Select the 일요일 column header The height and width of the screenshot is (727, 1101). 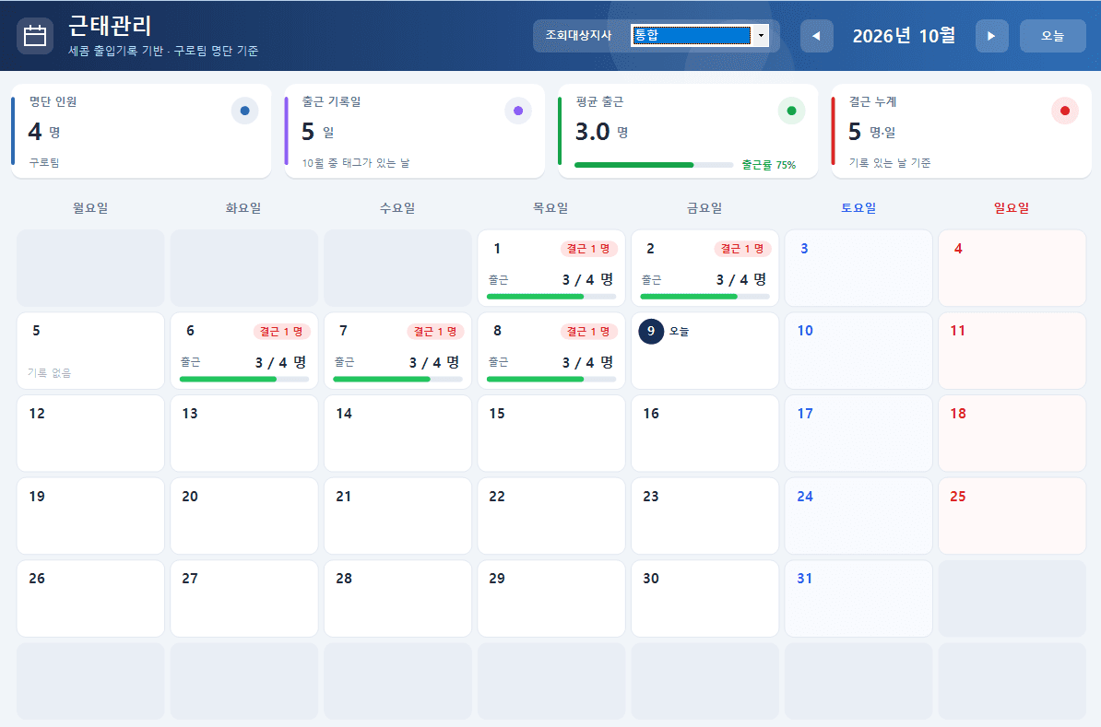(x=1012, y=207)
